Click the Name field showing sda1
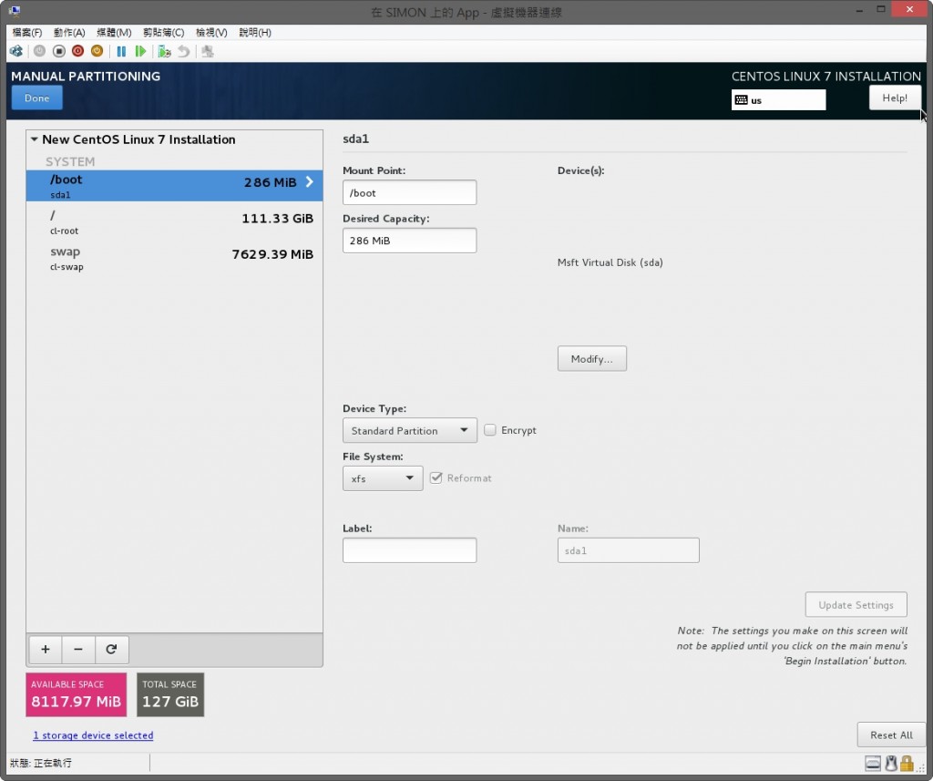The height and width of the screenshot is (781, 933). [x=629, y=550]
